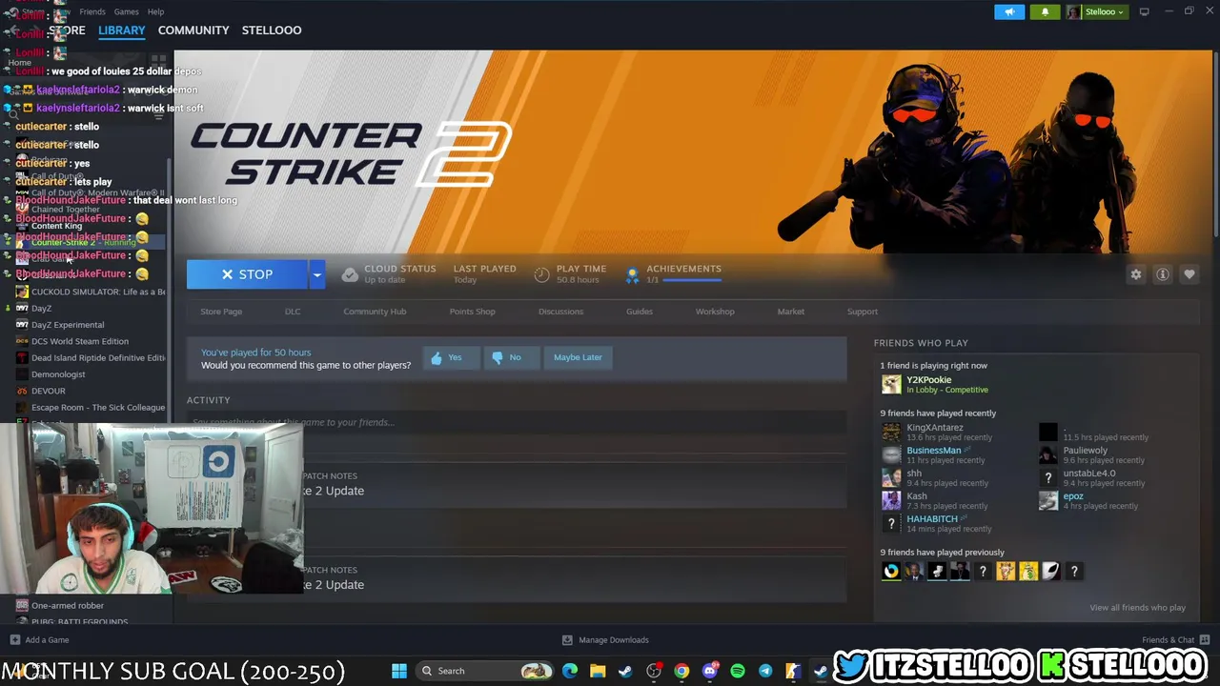Select Demonologist in the library list
The image size is (1220, 686).
(x=58, y=374)
